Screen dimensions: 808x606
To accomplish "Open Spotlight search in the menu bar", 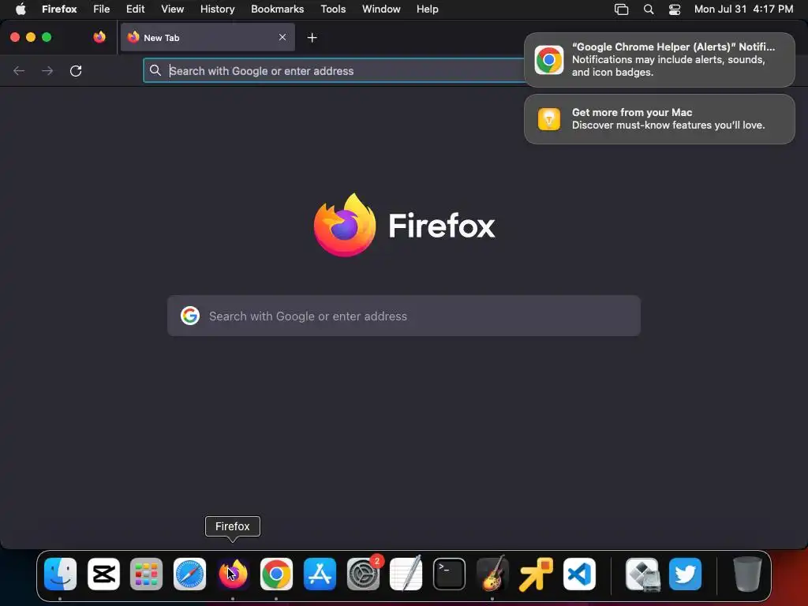I will 649,9.
